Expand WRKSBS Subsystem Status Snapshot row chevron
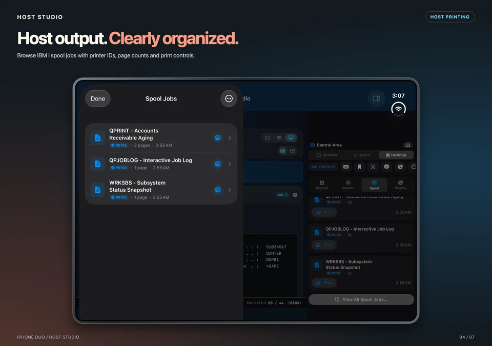Screen dimensions: 492x346 point(230,190)
